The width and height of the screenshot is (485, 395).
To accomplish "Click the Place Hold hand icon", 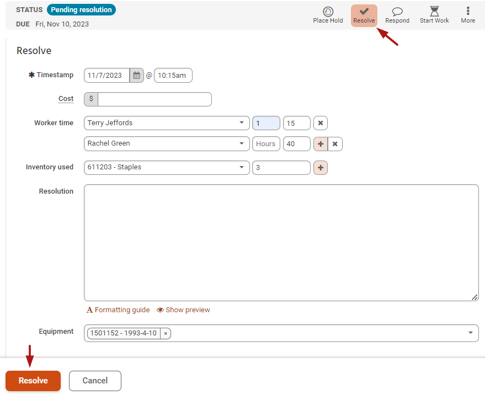I will pos(328,12).
